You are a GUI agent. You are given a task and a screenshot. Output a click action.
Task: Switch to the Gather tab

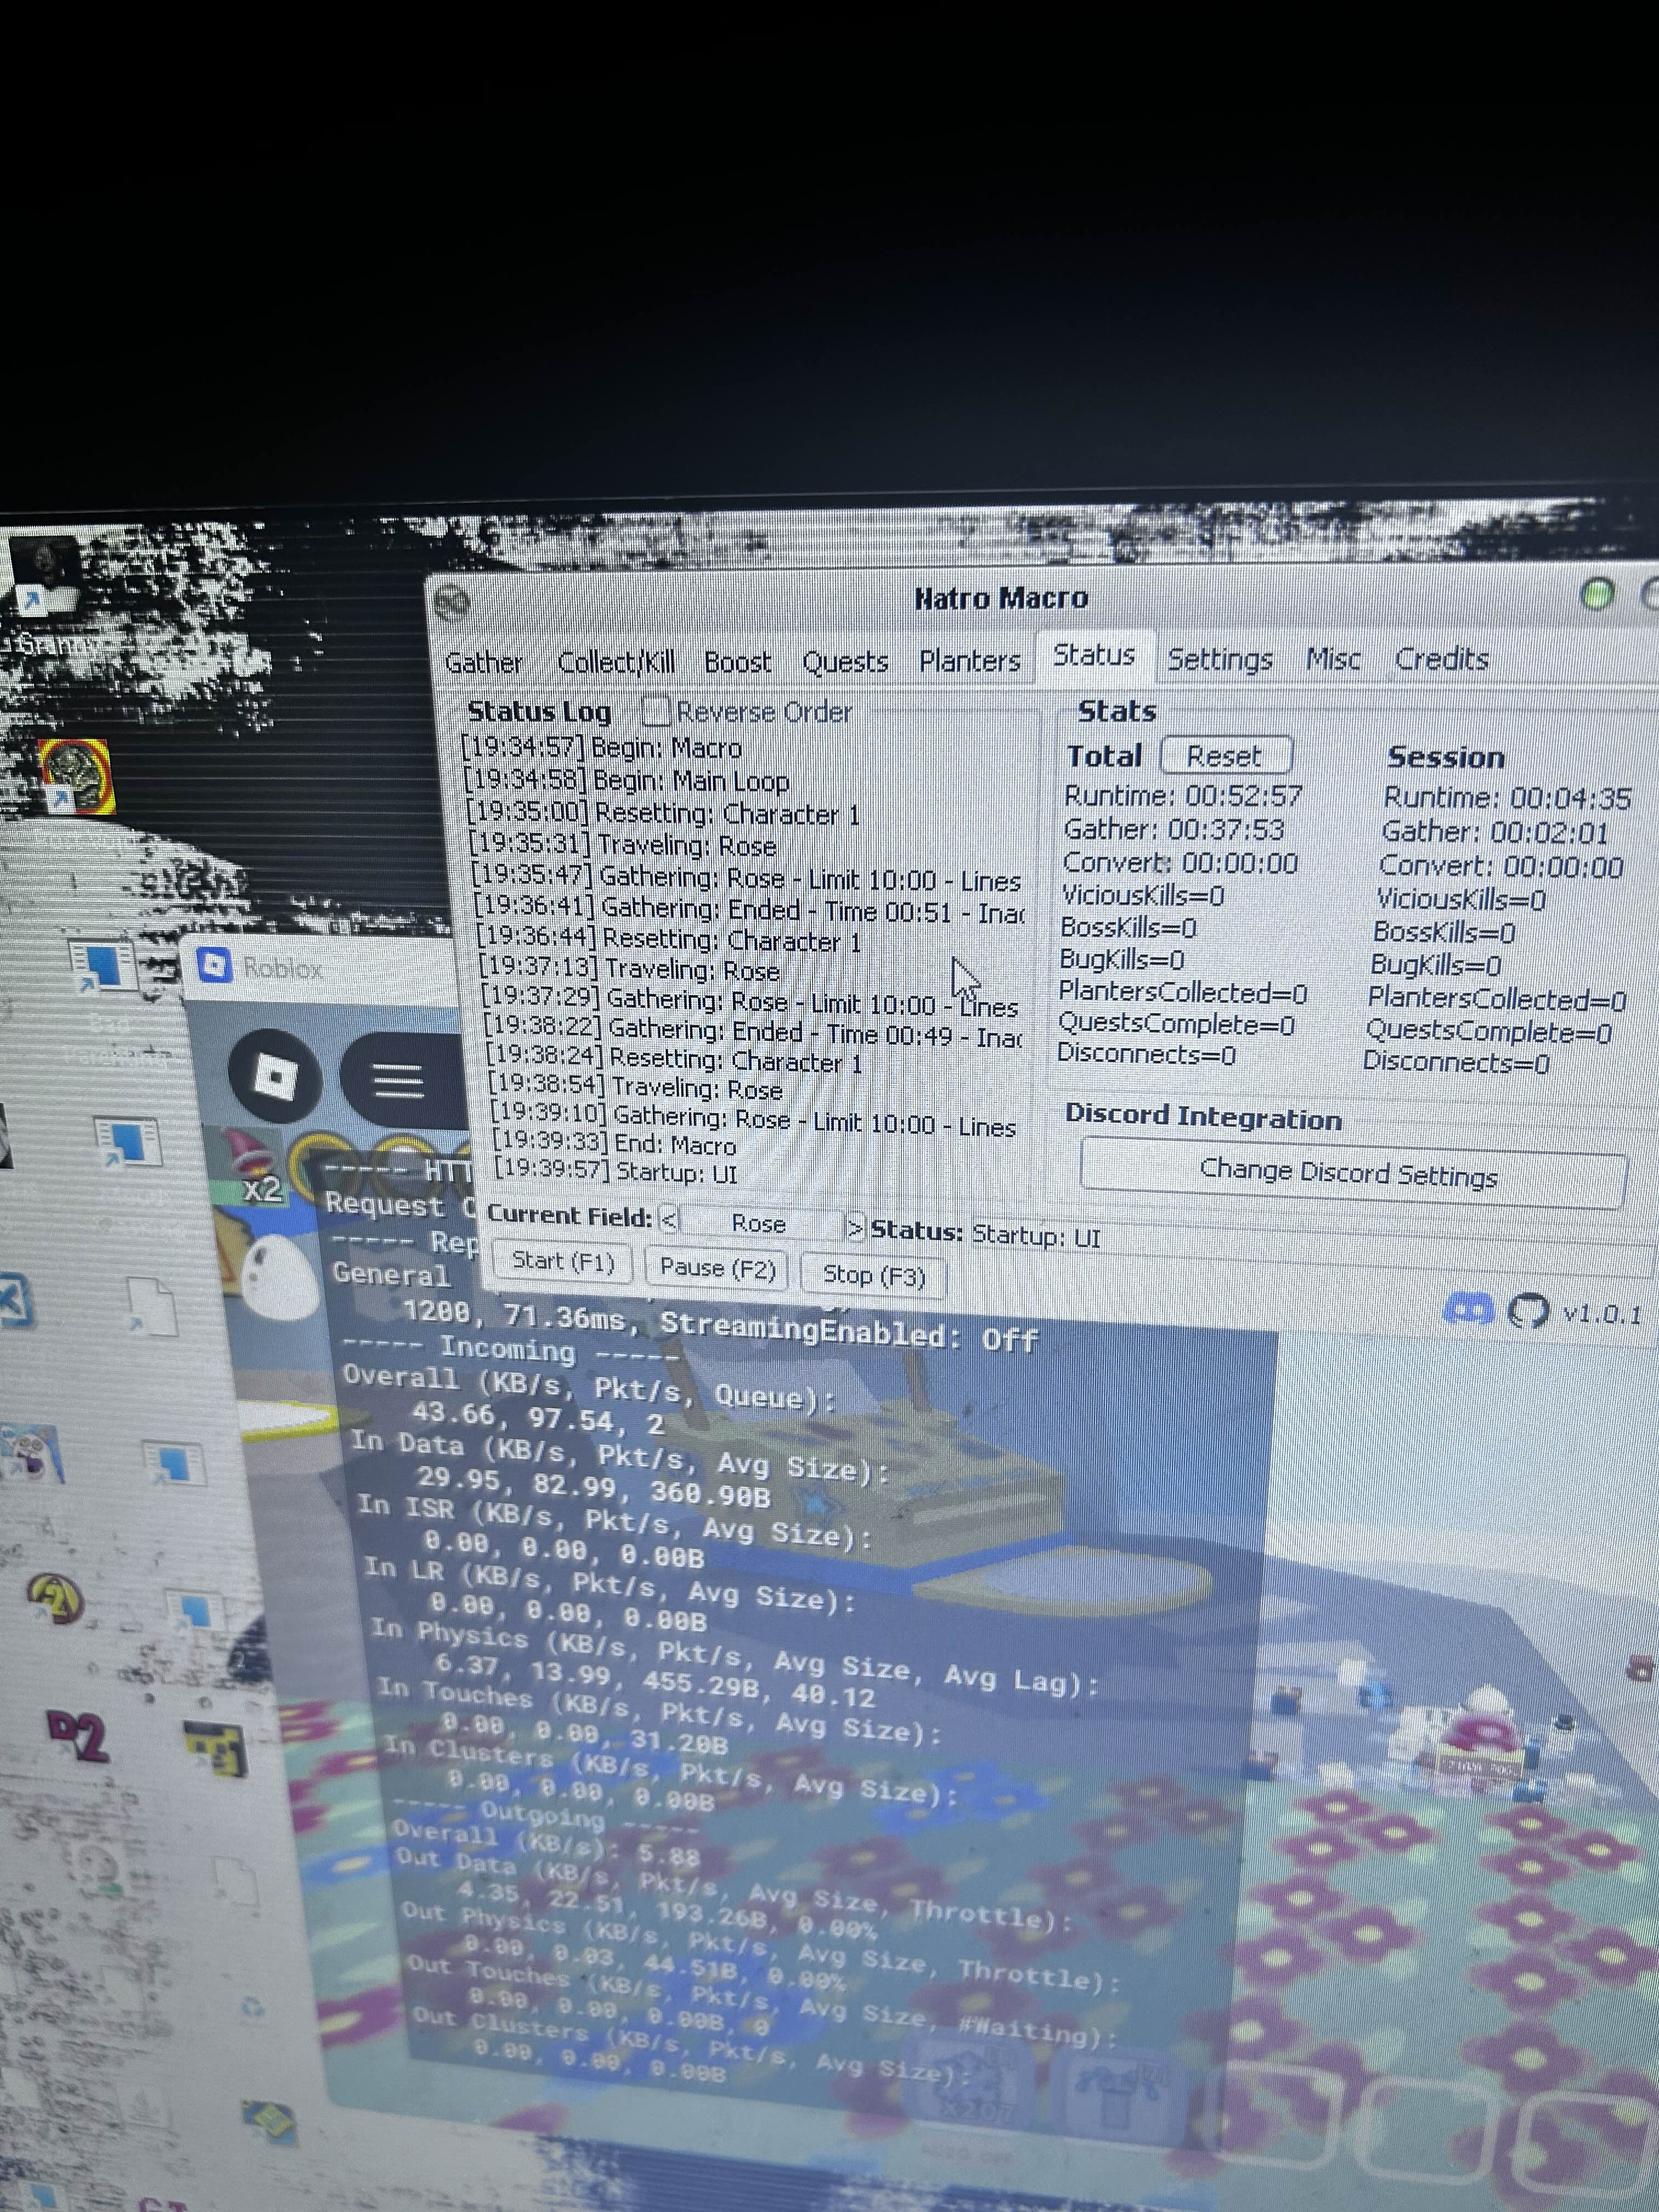[484, 663]
